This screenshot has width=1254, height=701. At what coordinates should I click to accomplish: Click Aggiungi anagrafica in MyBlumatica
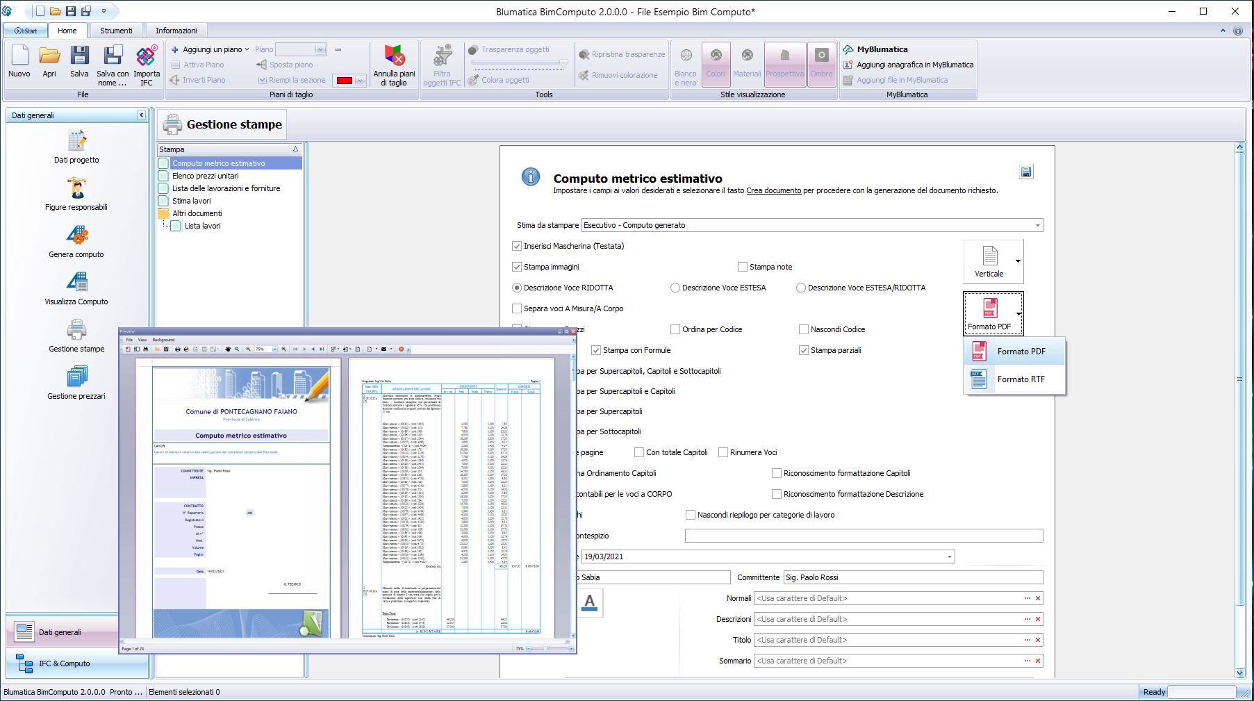[908, 65]
